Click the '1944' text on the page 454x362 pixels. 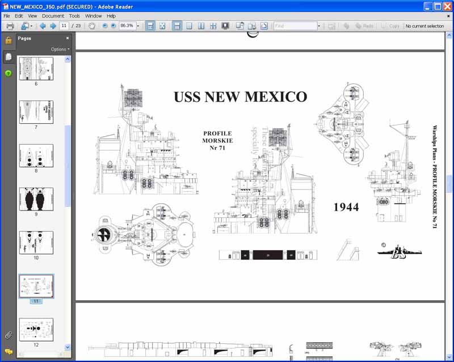(346, 207)
